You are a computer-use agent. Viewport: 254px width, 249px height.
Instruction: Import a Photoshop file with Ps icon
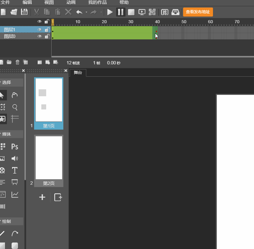point(14,146)
